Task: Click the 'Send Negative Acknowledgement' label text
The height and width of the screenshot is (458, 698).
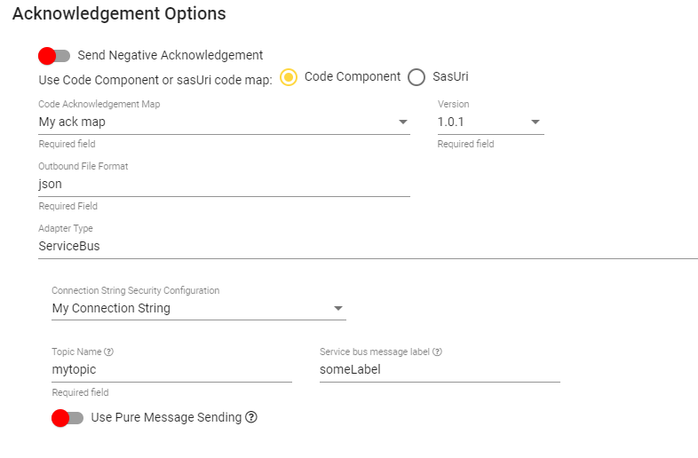Action: [x=171, y=55]
